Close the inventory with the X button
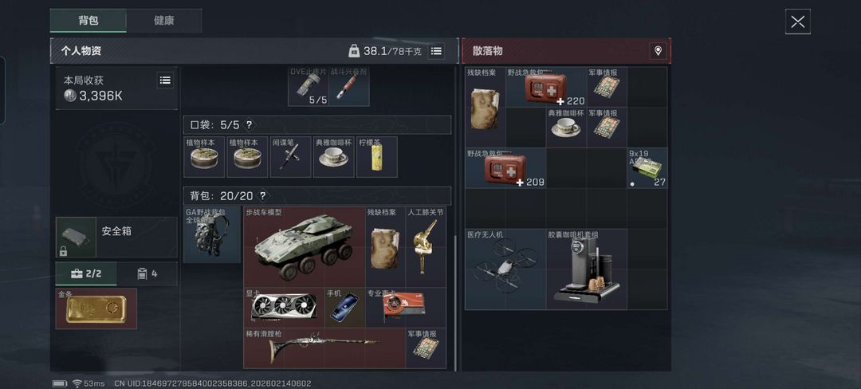This screenshot has width=861, height=389. (x=798, y=22)
